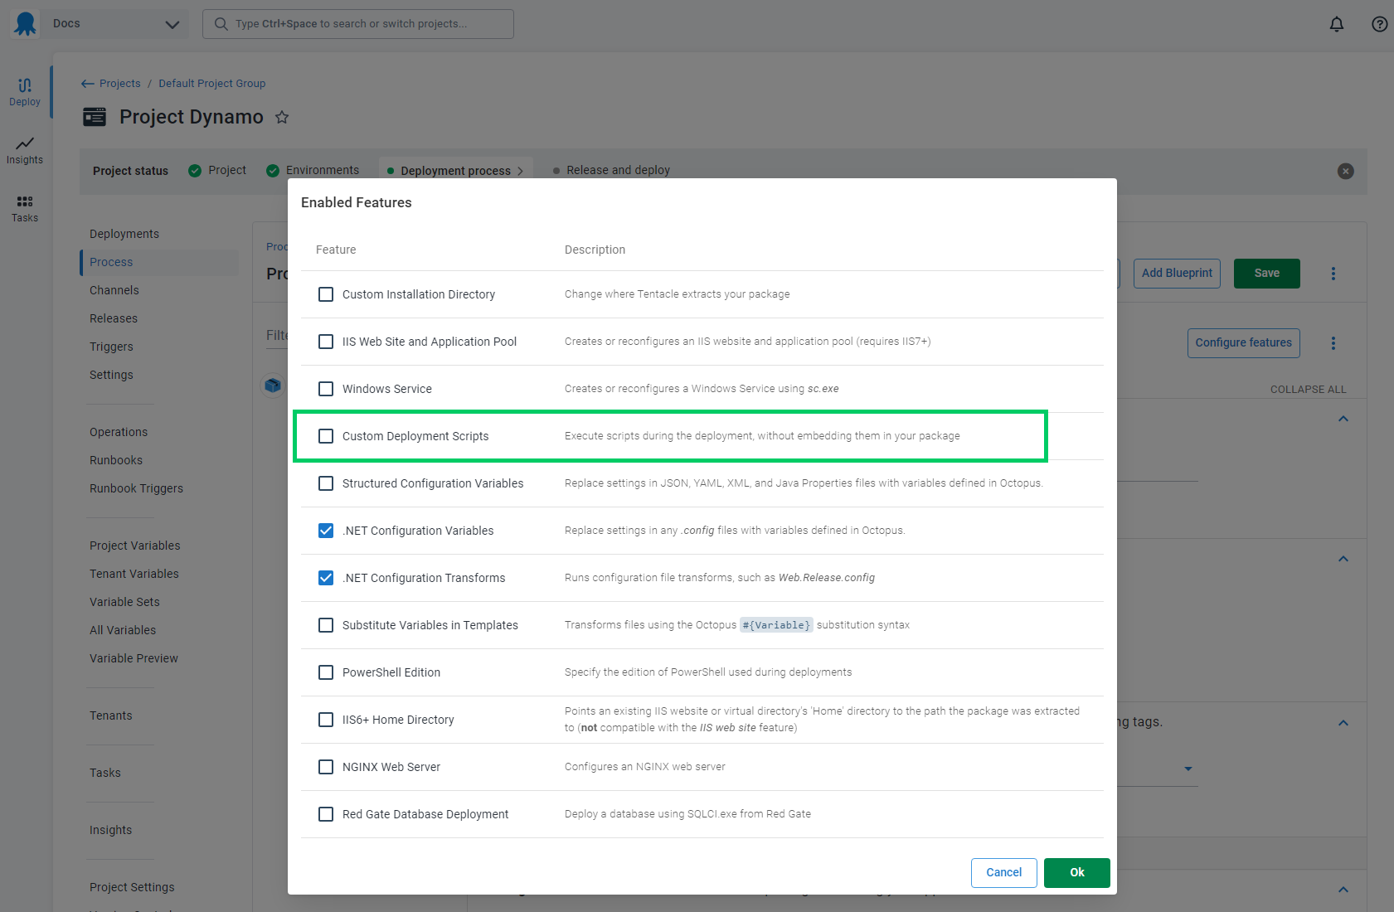Image resolution: width=1394 pixels, height=912 pixels.
Task: Open the help question mark icon
Action: [x=1380, y=24]
